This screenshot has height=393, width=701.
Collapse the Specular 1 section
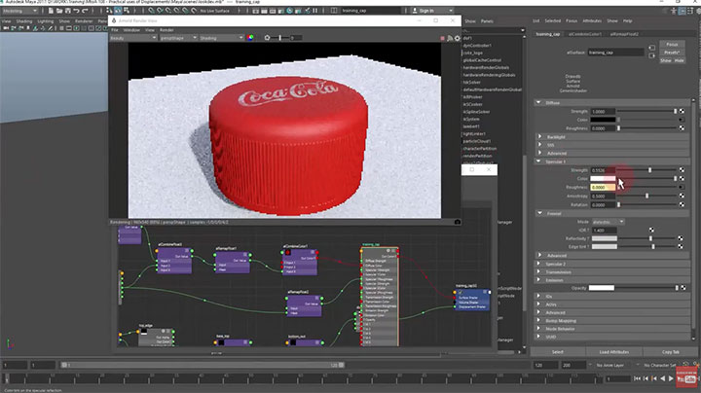pyautogui.click(x=538, y=161)
